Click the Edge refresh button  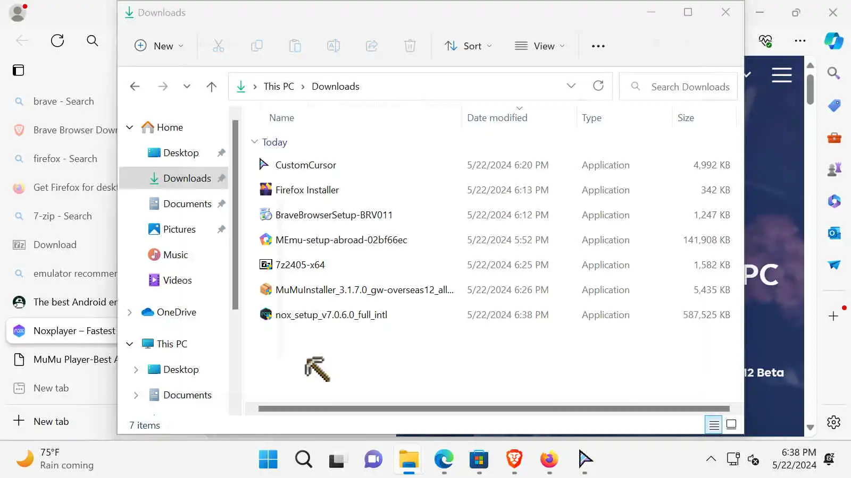click(57, 40)
